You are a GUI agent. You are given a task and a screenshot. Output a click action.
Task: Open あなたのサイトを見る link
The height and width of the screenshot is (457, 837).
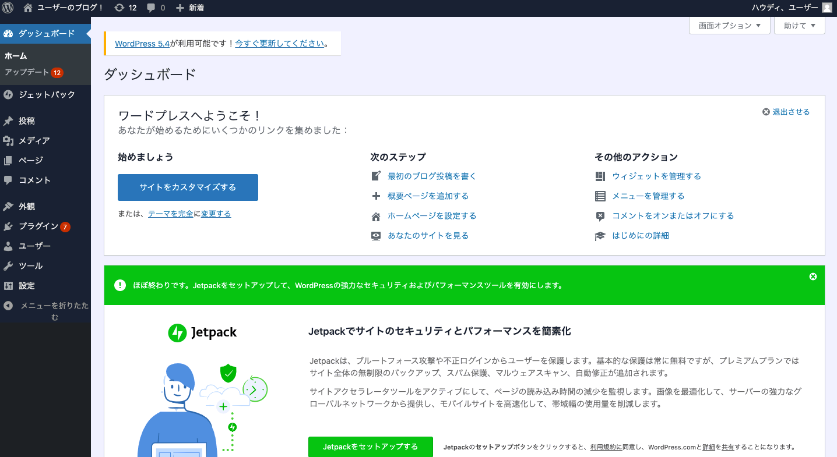click(x=428, y=236)
